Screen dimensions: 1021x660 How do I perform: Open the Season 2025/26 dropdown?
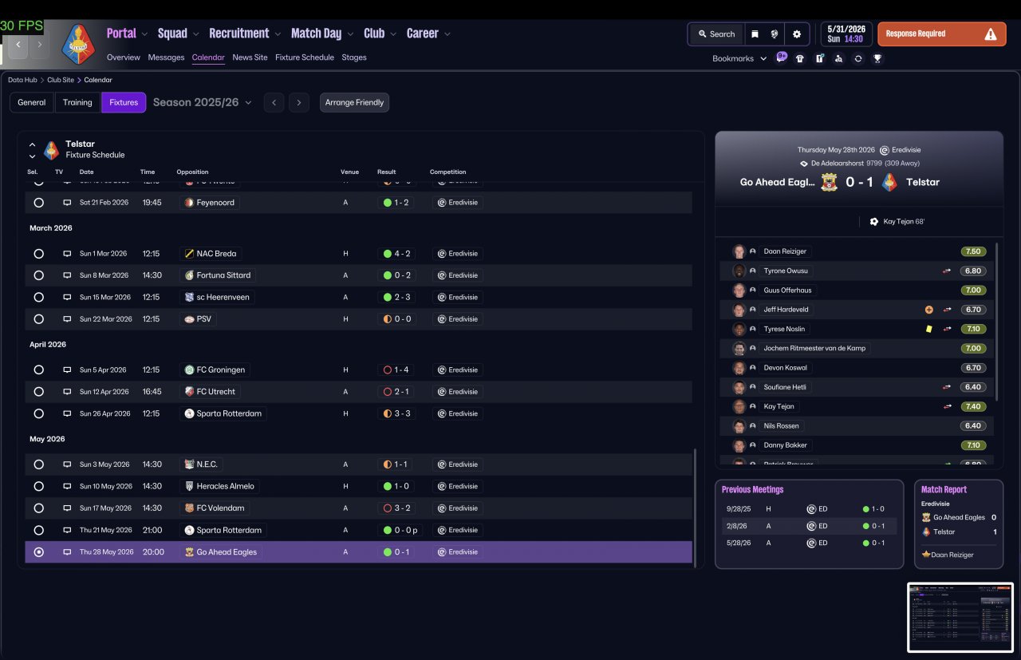pyautogui.click(x=203, y=102)
